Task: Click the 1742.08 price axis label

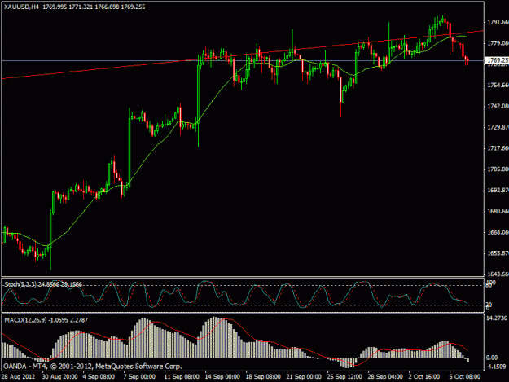Action: 498,106
